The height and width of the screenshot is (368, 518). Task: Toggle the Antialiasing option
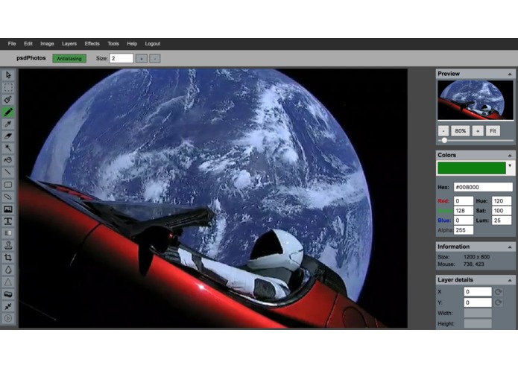69,59
